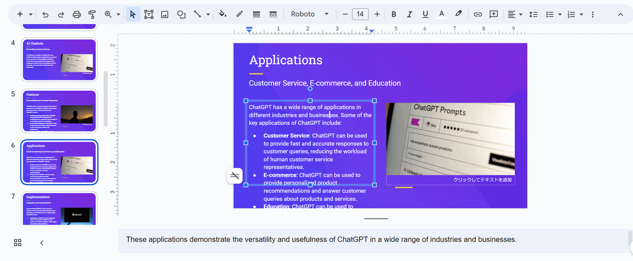Change the border dash style

[x=273, y=14]
